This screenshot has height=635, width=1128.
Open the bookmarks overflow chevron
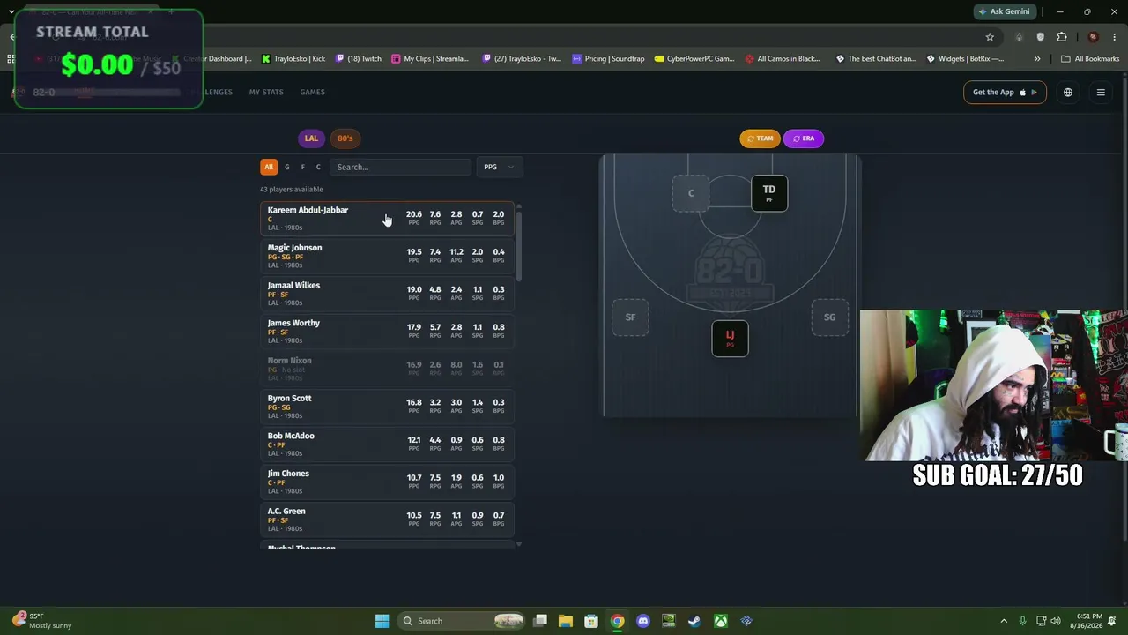[1037, 59]
